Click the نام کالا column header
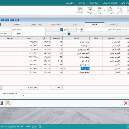 click(76, 38)
